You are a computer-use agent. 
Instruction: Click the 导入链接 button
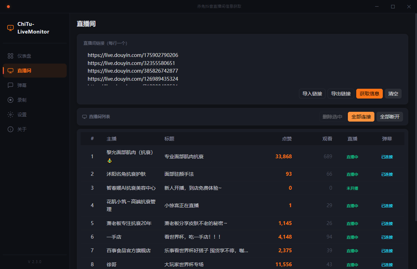pyautogui.click(x=312, y=94)
